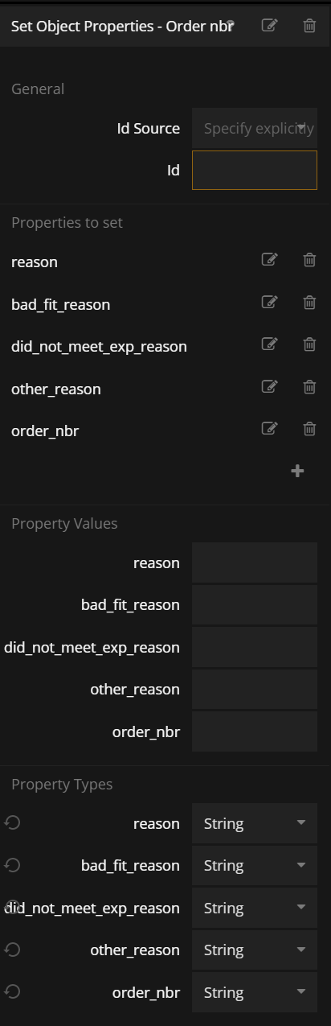
Task: Edit the did_not_meet_exp_reason property name
Action: click(x=270, y=344)
